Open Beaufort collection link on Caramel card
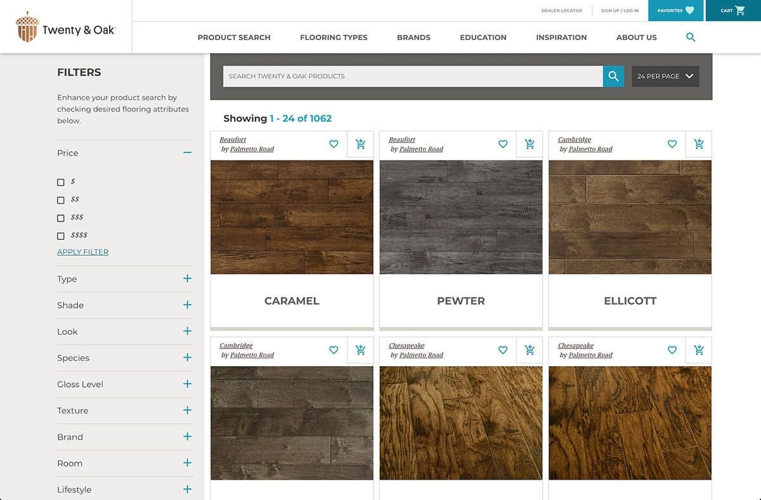The width and height of the screenshot is (761, 500). click(233, 140)
